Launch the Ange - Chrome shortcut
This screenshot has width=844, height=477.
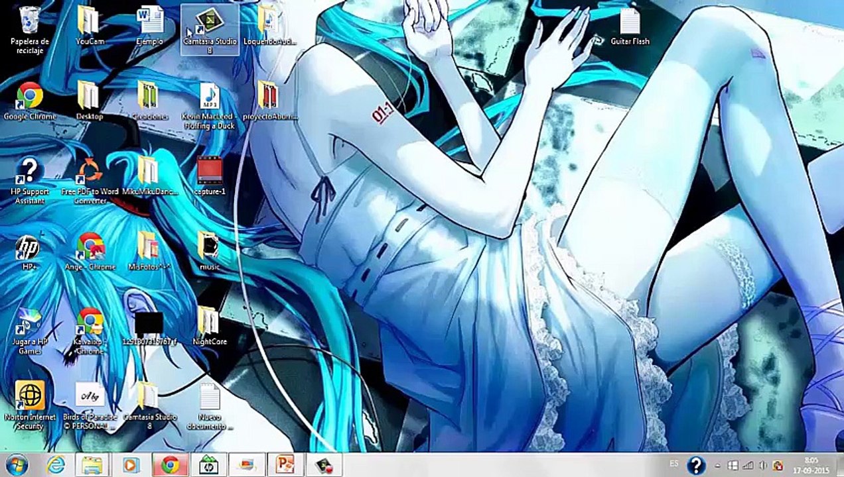click(x=90, y=251)
